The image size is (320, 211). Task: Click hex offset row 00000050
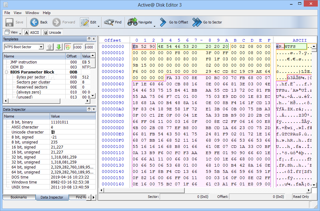click(113, 78)
